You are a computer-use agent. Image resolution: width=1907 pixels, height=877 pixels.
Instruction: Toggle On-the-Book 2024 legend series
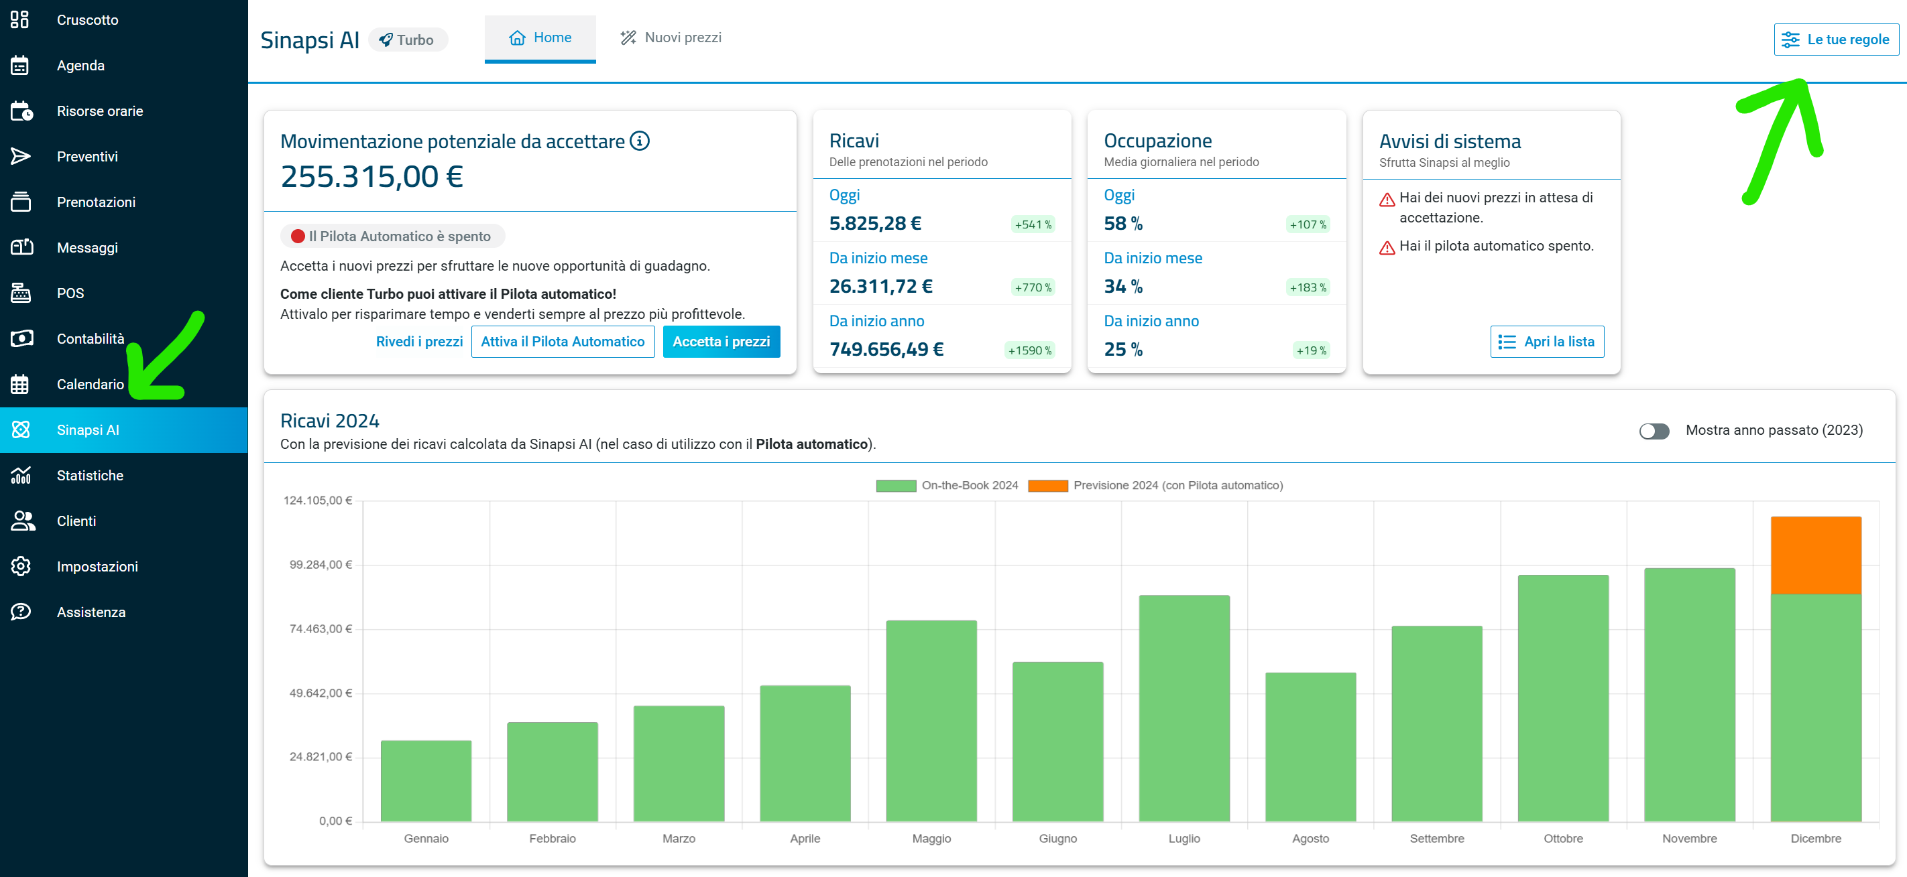[x=947, y=486]
